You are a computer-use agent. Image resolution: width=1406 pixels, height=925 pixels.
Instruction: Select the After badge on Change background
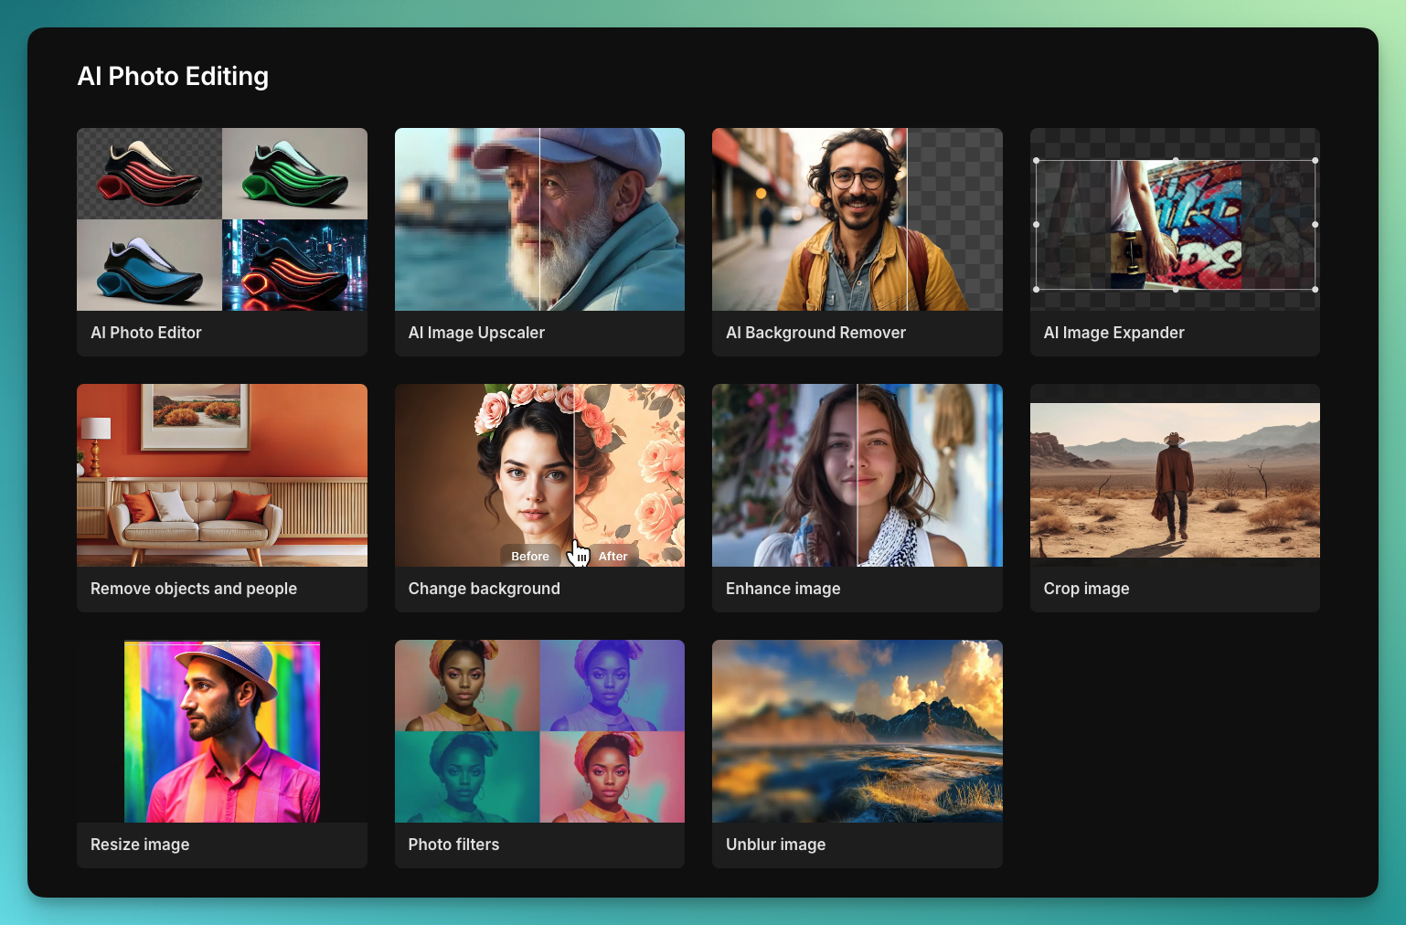point(613,556)
